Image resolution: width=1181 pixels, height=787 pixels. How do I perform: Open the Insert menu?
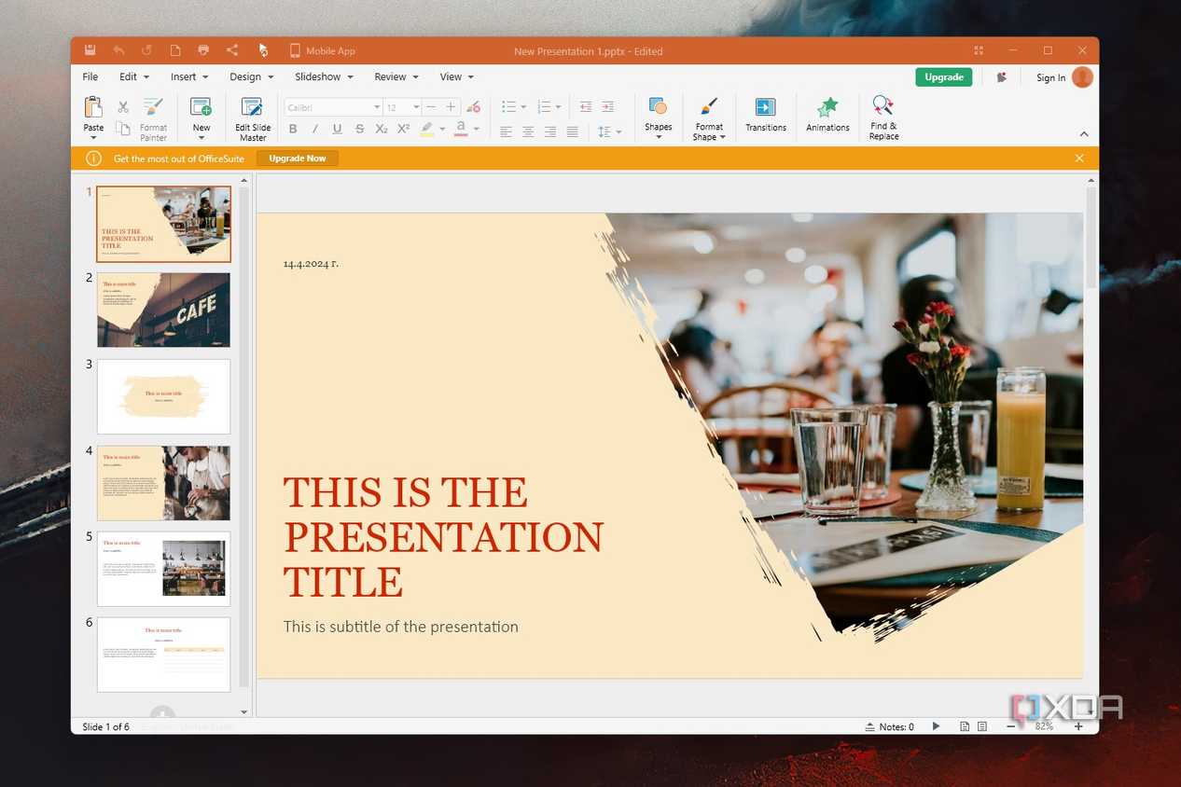(189, 76)
